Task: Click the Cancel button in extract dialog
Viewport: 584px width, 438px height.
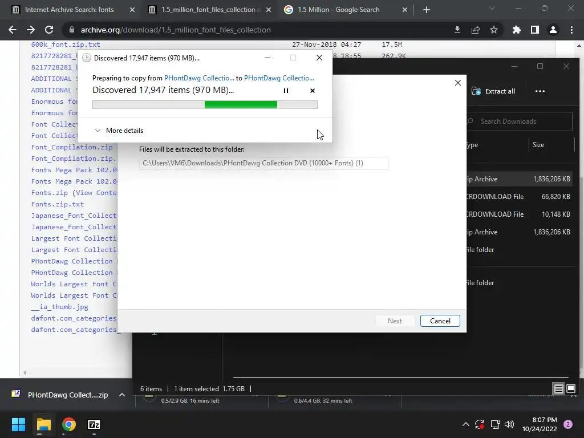Action: pos(440,321)
